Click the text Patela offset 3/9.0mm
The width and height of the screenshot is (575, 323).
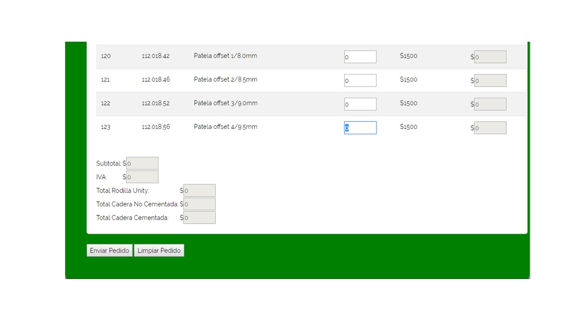[226, 103]
